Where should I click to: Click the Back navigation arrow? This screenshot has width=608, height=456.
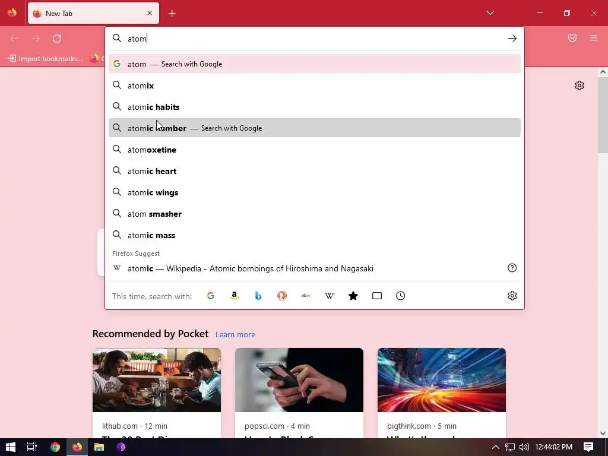click(x=14, y=39)
